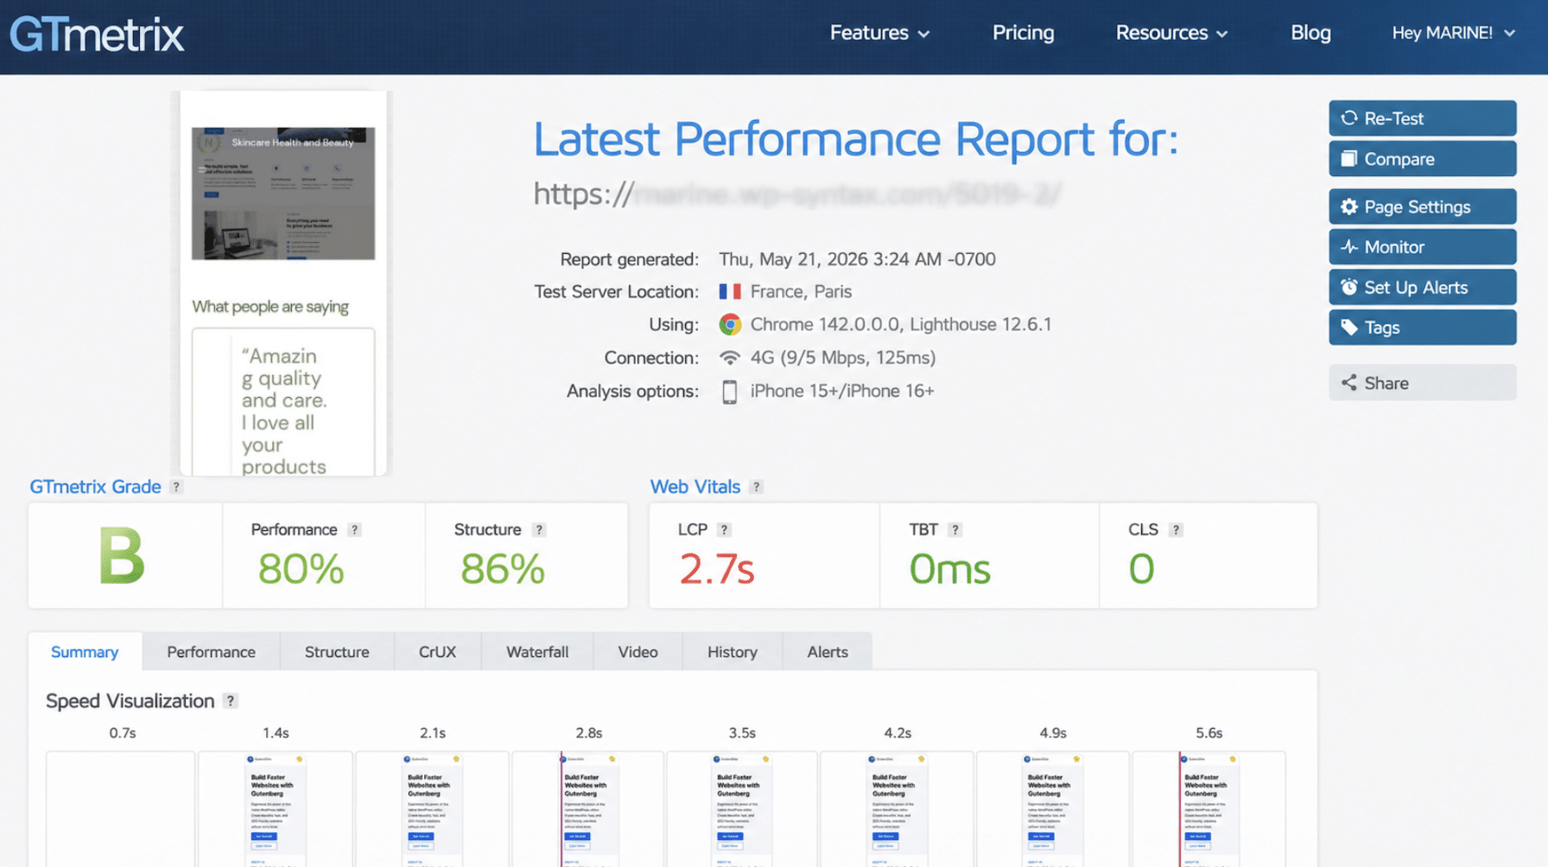The image size is (1548, 867).
Task: Click the Monitor pulse icon
Action: click(x=1348, y=247)
